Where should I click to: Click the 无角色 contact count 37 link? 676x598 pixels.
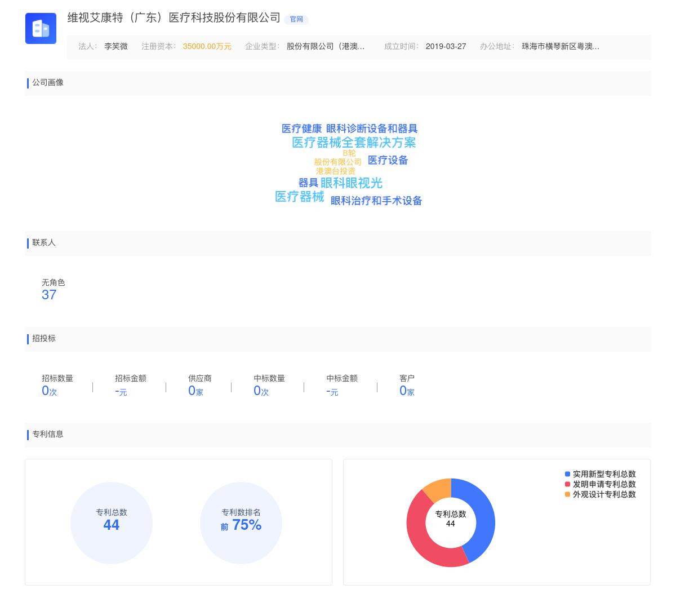pos(49,295)
